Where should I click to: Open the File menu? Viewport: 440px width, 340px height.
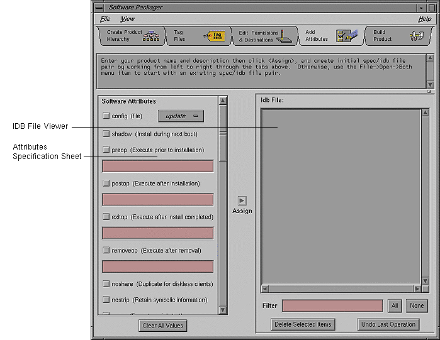point(105,19)
